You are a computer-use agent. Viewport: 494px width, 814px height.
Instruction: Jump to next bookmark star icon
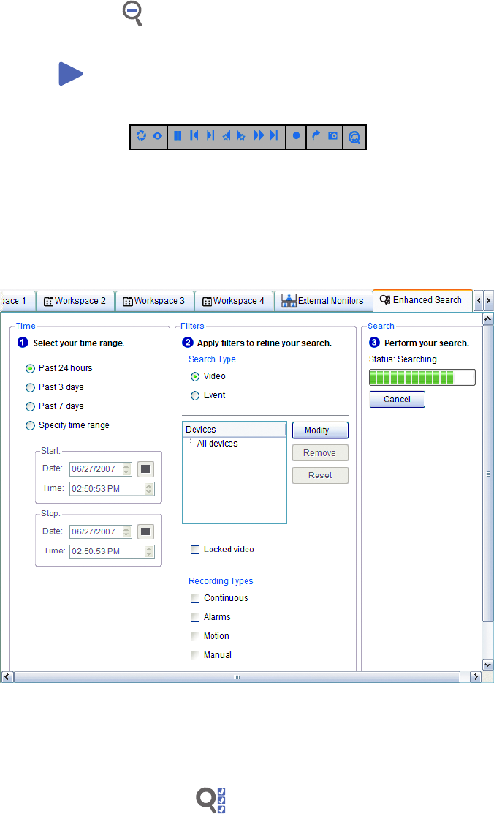[241, 136]
